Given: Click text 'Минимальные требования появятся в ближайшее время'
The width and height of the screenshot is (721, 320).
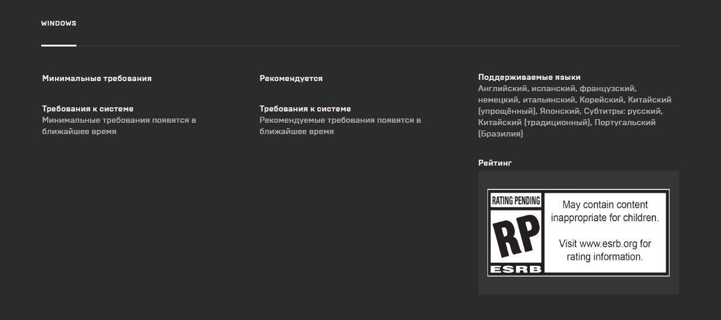Looking at the screenshot, I should [x=119, y=126].
